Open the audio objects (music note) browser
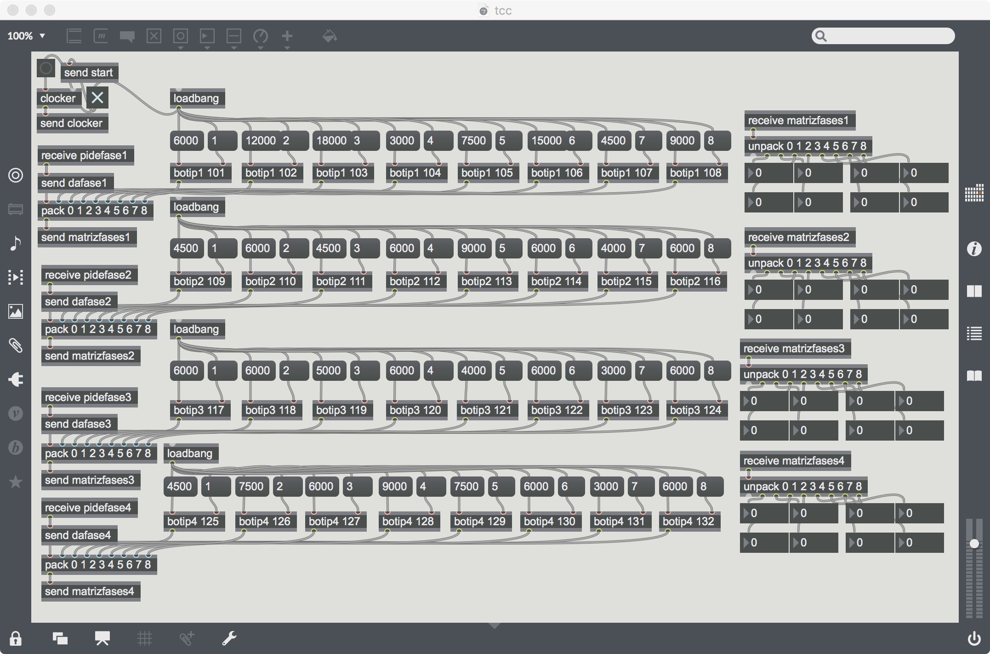This screenshot has width=990, height=654. [x=15, y=243]
